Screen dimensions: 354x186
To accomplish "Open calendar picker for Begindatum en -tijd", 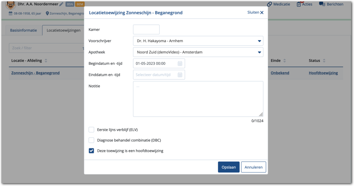I will (x=180, y=64).
